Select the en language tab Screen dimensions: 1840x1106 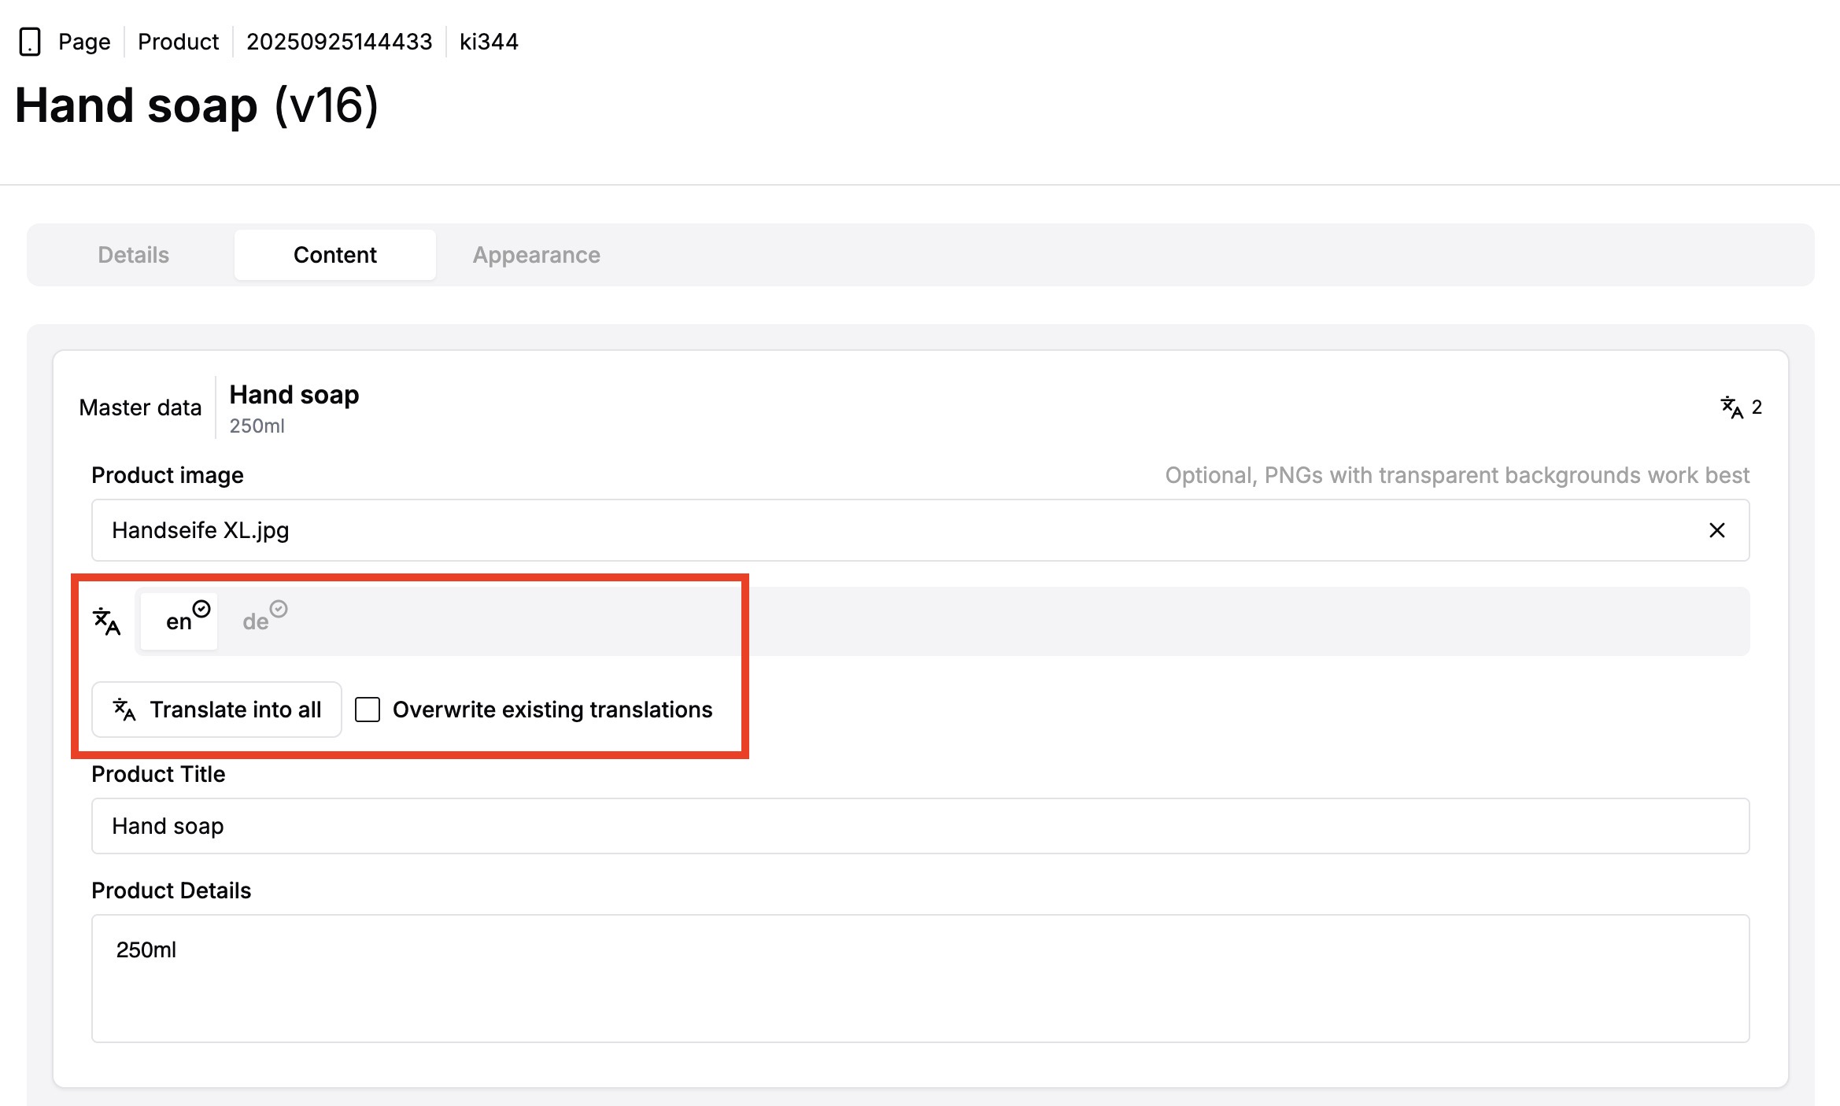pyautogui.click(x=179, y=622)
